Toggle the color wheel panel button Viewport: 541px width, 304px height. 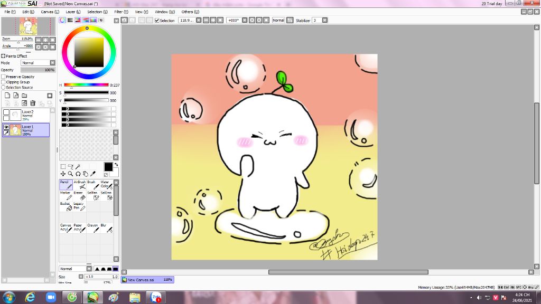coord(62,21)
